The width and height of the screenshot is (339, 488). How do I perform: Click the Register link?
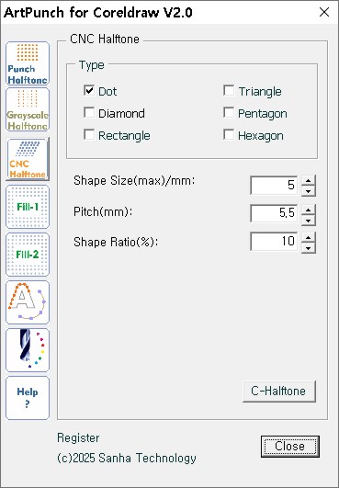tap(78, 437)
